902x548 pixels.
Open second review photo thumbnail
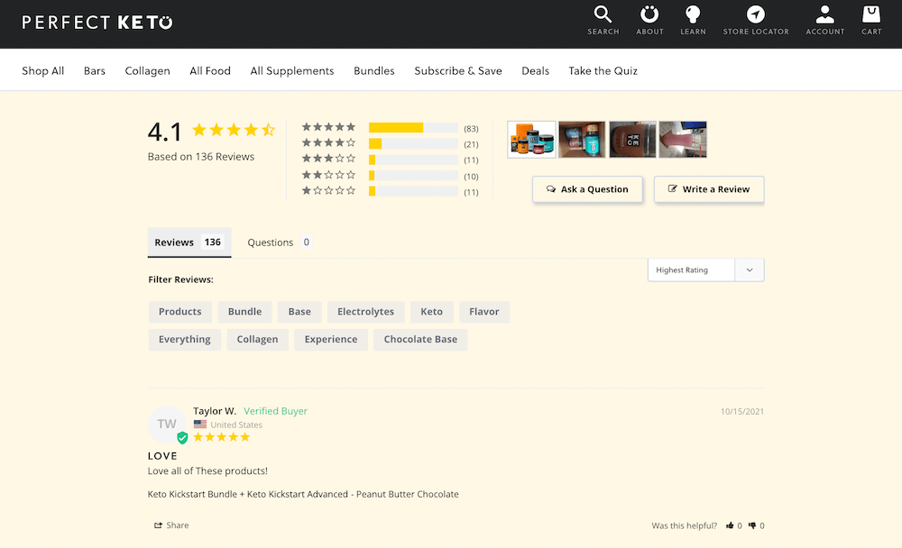(582, 139)
